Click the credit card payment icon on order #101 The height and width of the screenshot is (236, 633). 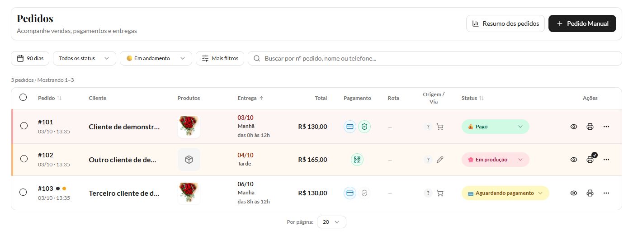(350, 127)
